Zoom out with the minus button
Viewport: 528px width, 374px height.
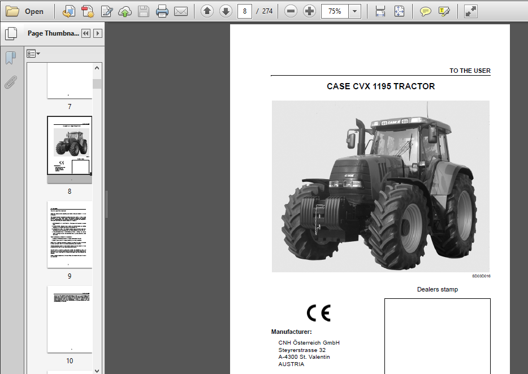(291, 11)
